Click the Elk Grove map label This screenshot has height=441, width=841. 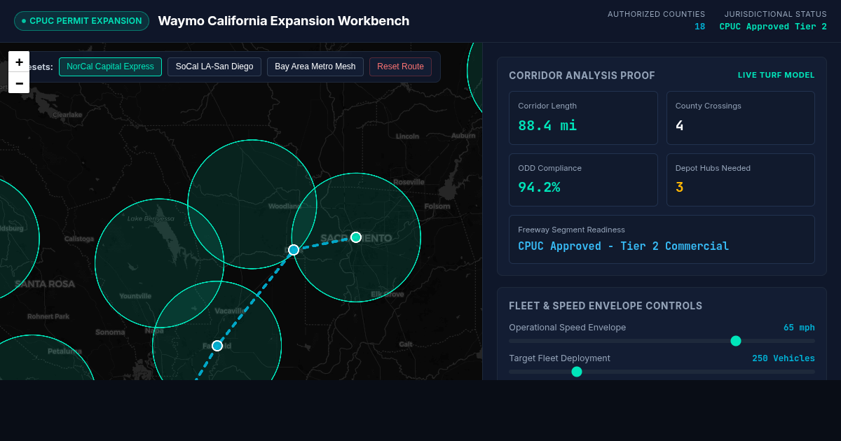[x=388, y=294]
